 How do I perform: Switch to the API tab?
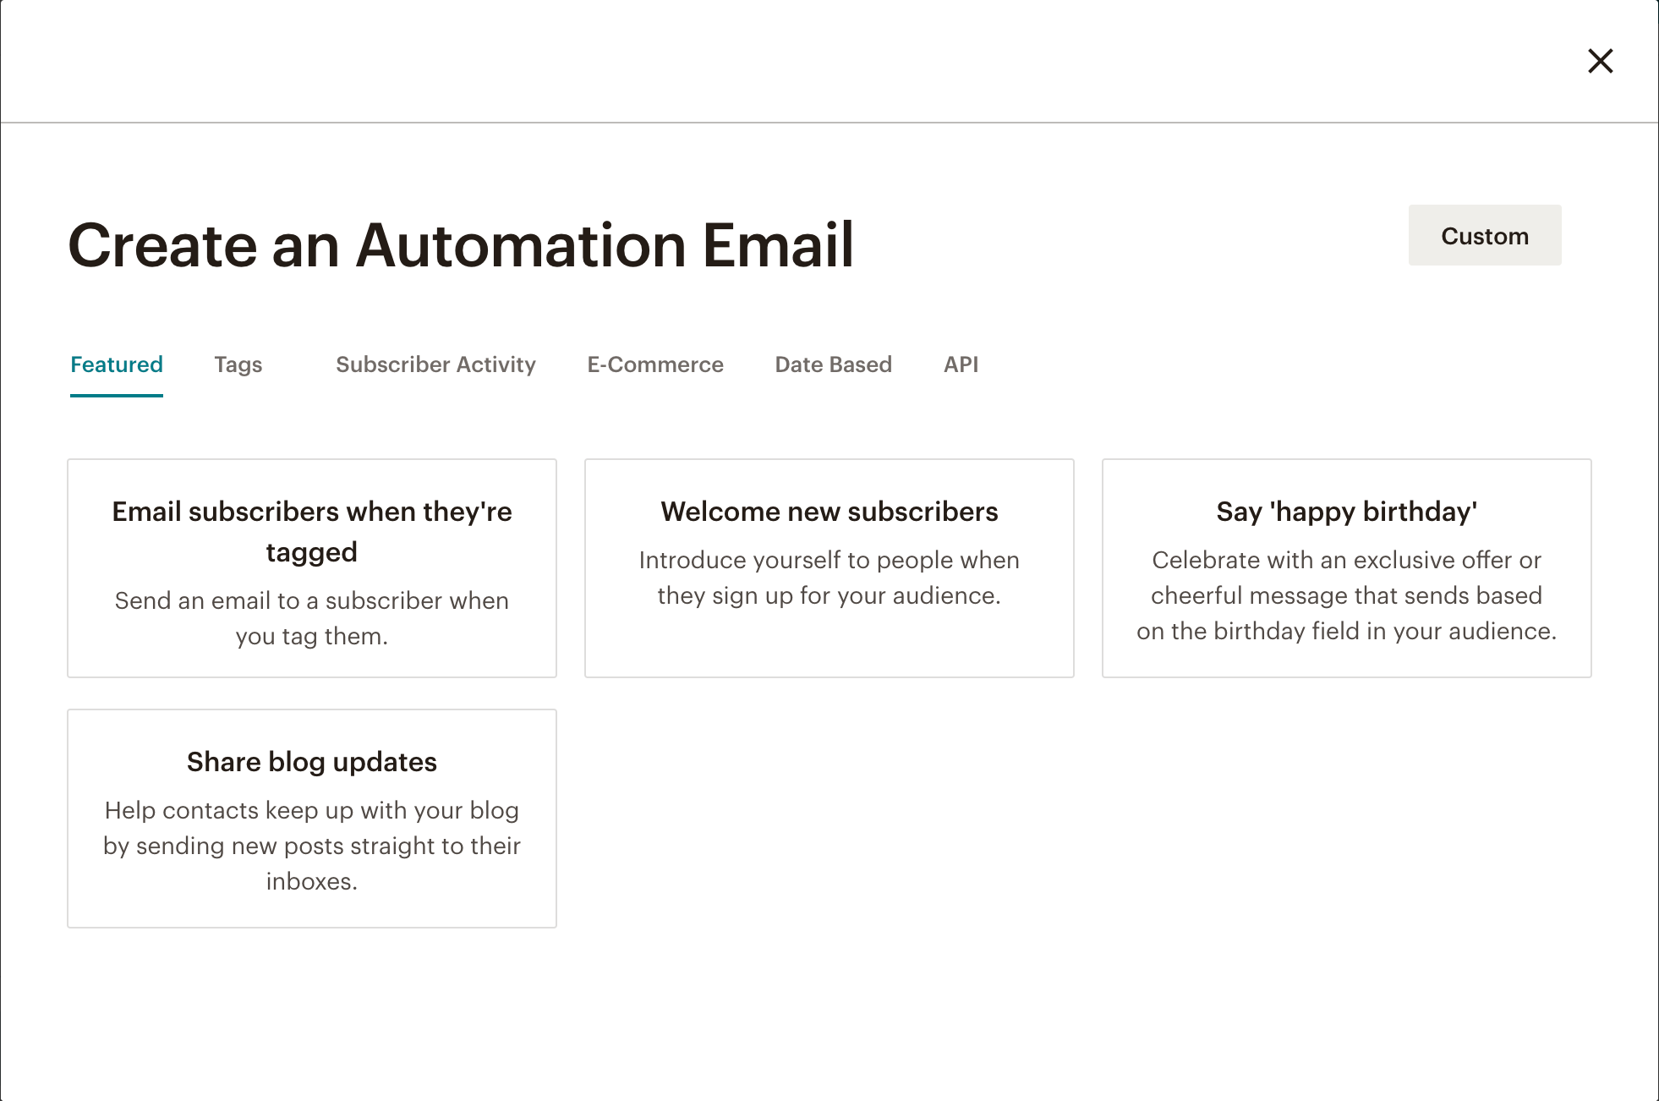click(x=961, y=364)
